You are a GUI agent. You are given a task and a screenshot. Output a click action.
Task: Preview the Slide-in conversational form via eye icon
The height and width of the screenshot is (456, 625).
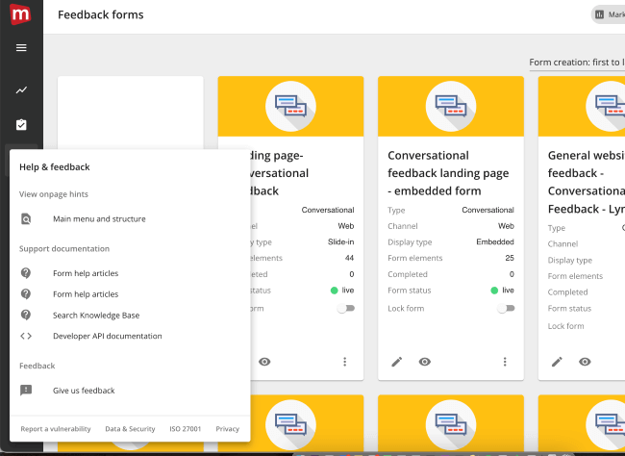(x=264, y=362)
